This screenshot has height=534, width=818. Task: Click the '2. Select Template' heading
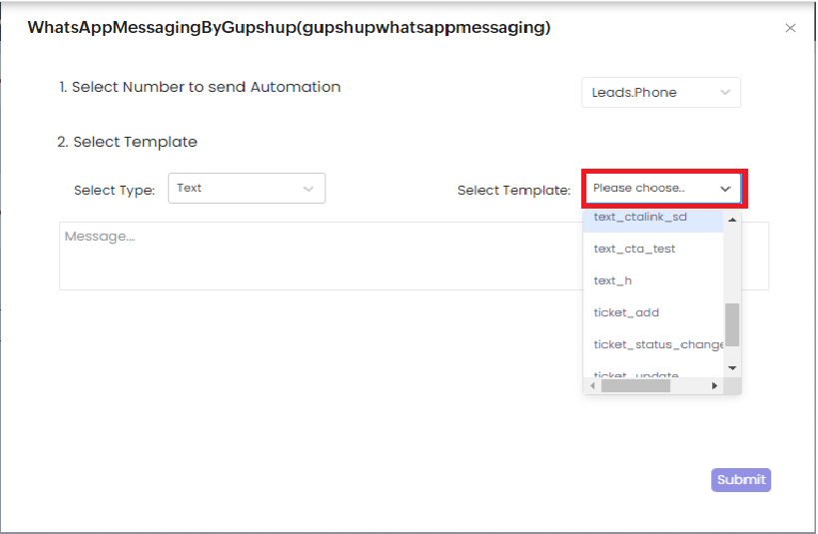coord(127,142)
